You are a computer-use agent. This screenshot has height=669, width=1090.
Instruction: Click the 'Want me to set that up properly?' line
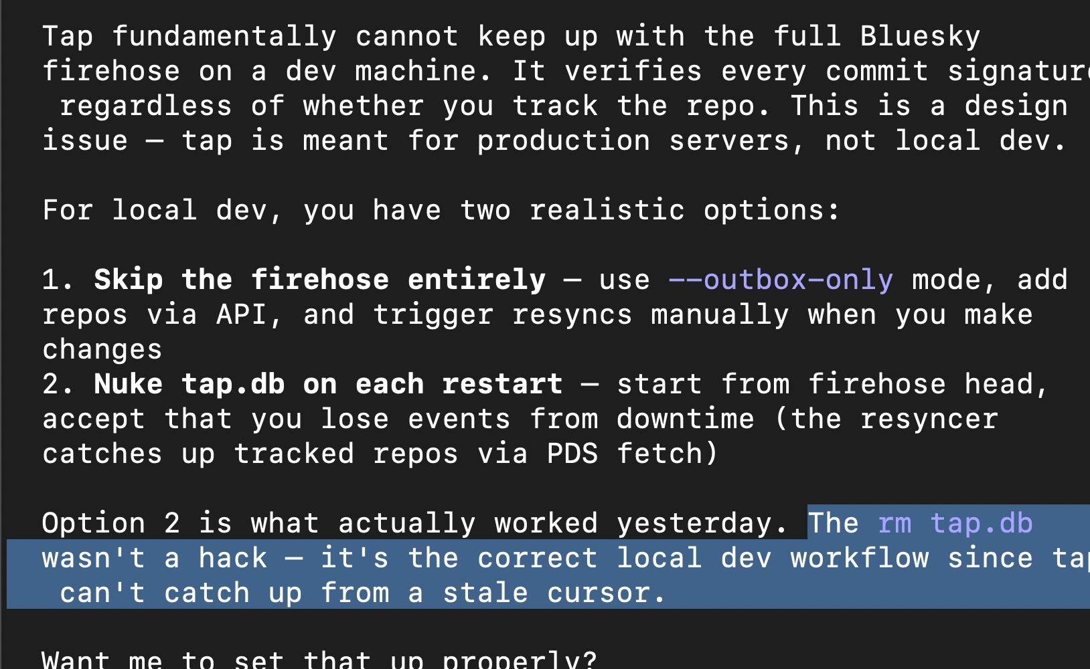point(319,660)
